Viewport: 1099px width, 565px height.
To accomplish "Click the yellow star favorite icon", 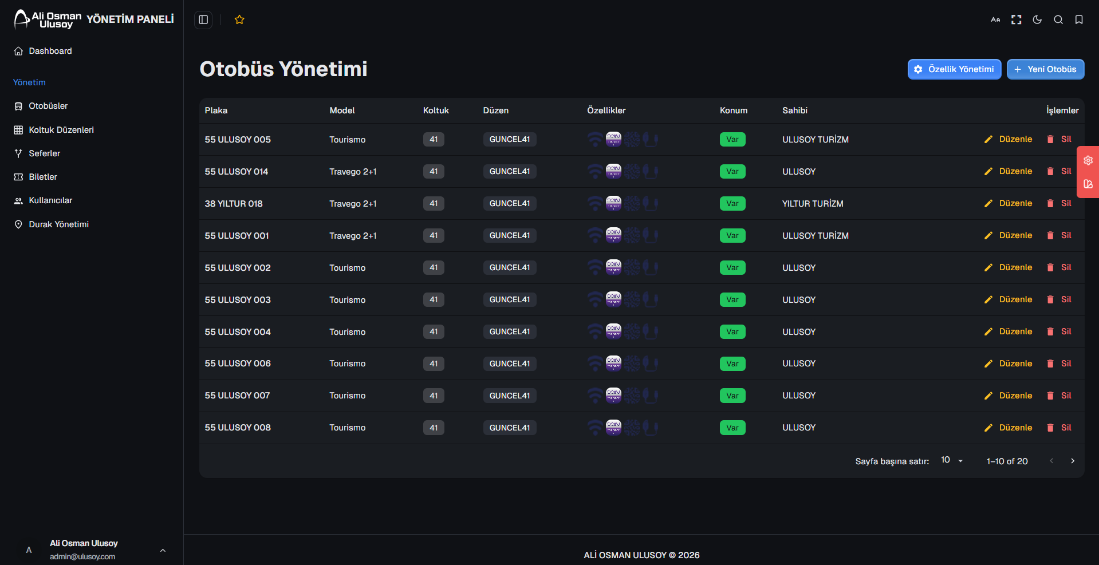I will point(239,19).
